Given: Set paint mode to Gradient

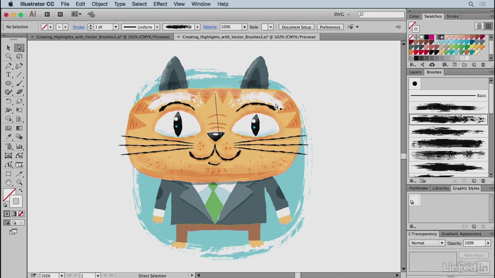Looking at the screenshot, I should pos(14,214).
